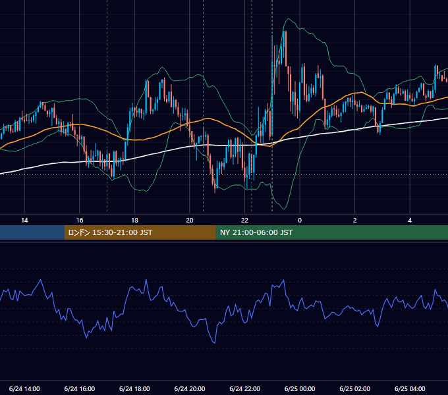Click the 6/25 00:00 date label
This screenshot has height=395, width=448.
click(x=300, y=389)
